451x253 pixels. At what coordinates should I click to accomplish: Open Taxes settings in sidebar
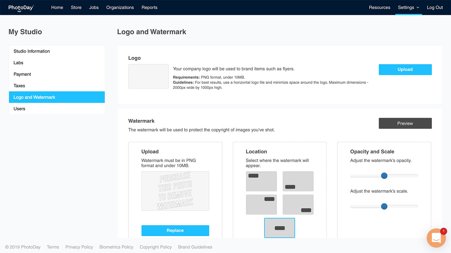click(x=57, y=86)
